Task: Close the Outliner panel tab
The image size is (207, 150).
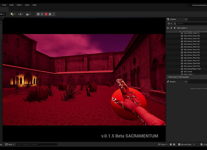Action: point(186,19)
